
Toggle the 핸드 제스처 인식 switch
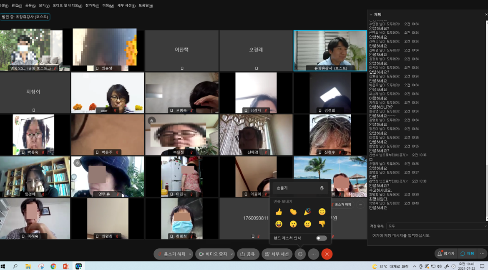tap(321, 238)
